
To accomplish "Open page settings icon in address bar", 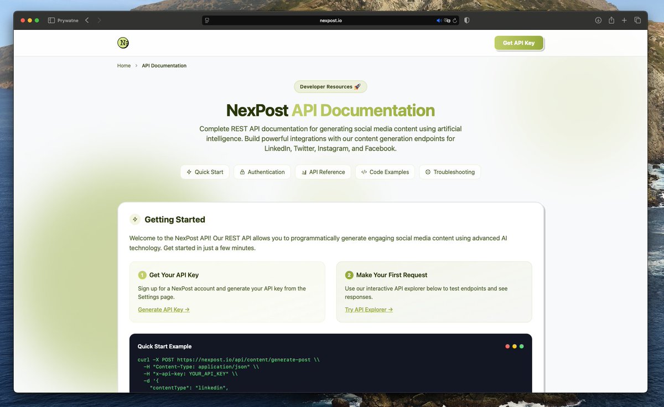I will (207, 20).
